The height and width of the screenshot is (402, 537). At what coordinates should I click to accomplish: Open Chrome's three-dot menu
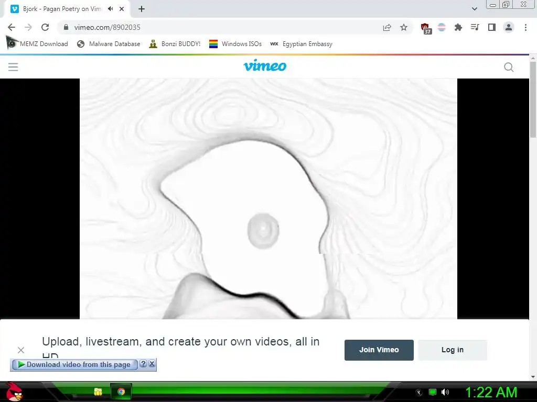tap(525, 27)
